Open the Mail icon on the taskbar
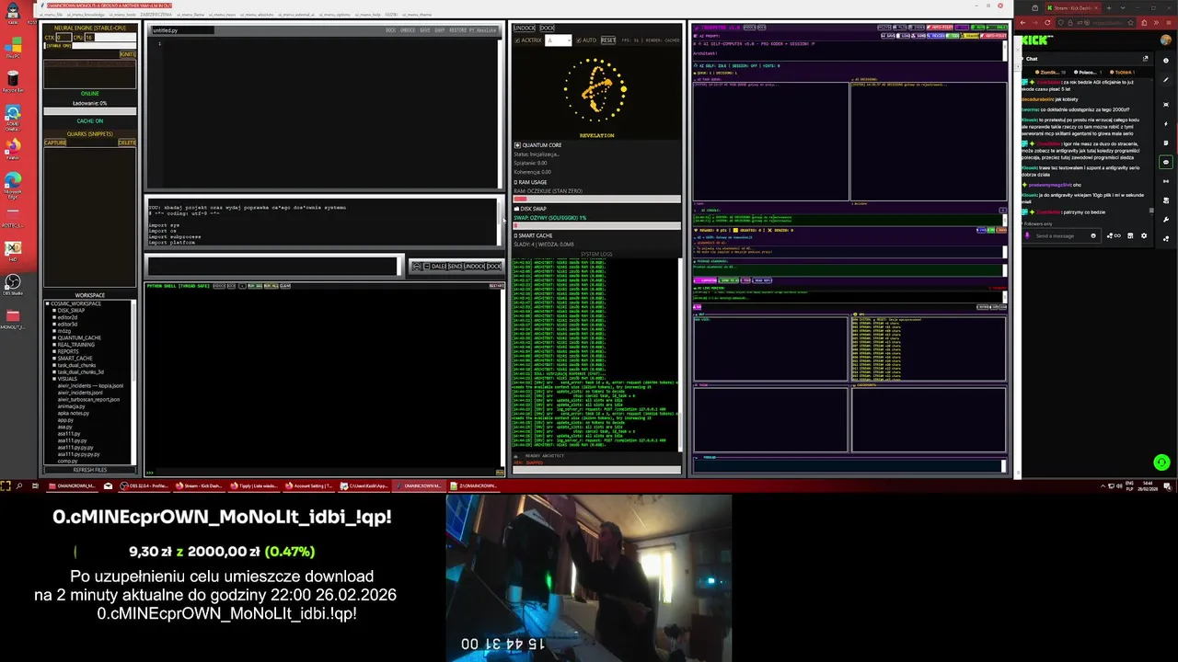1178x662 pixels. 108,485
